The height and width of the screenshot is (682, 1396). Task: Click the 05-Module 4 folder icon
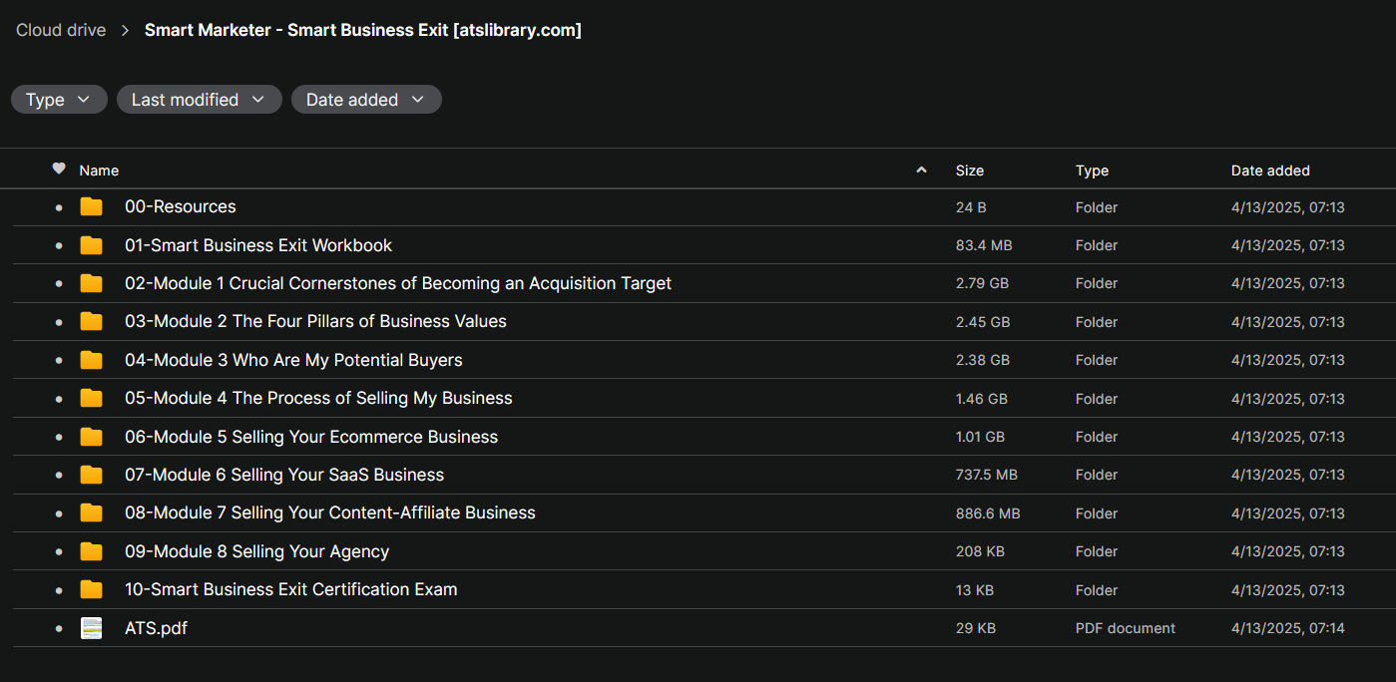pos(92,398)
